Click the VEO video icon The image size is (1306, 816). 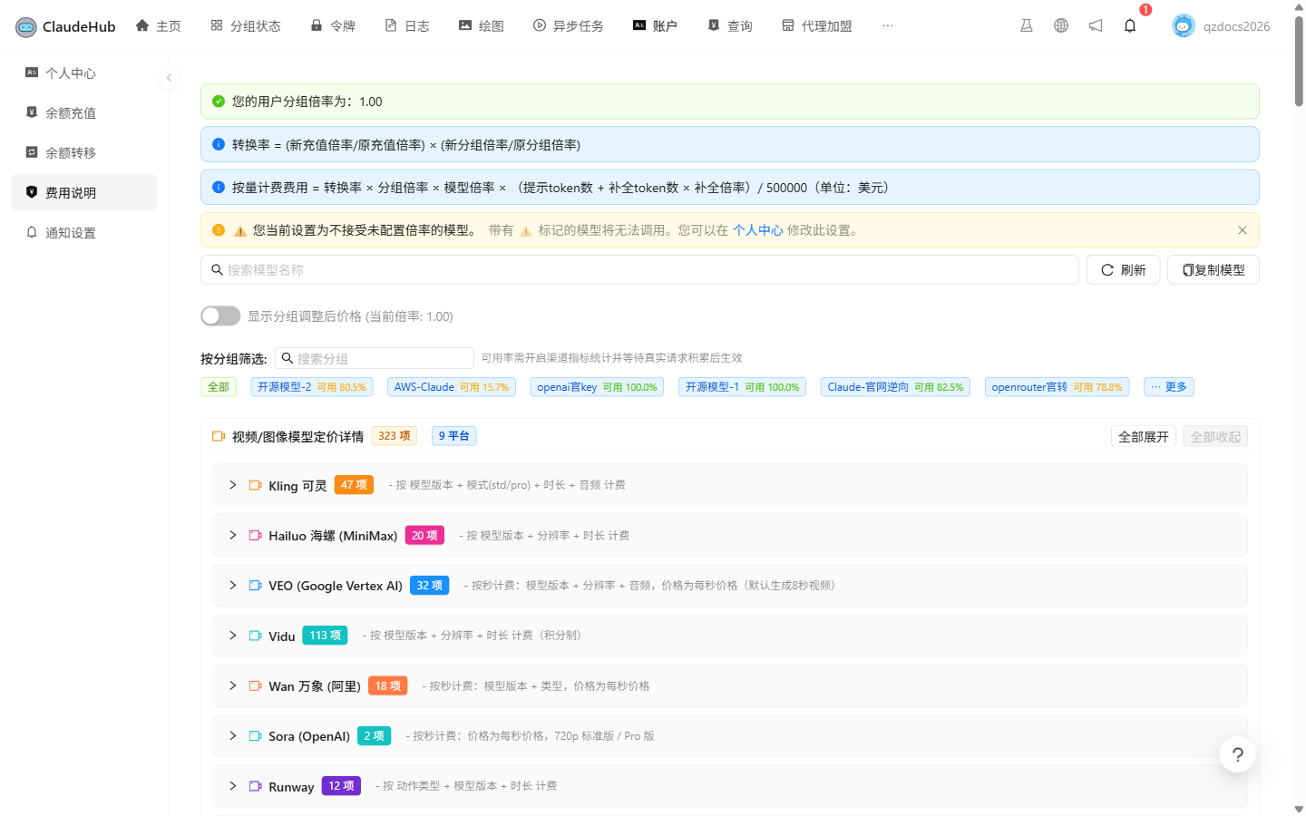(x=256, y=586)
